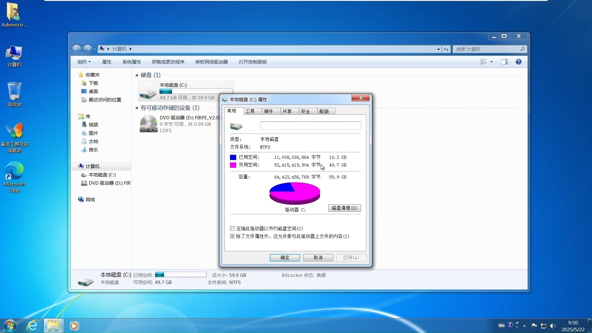Go back with the Explorer back arrow

tap(76, 49)
